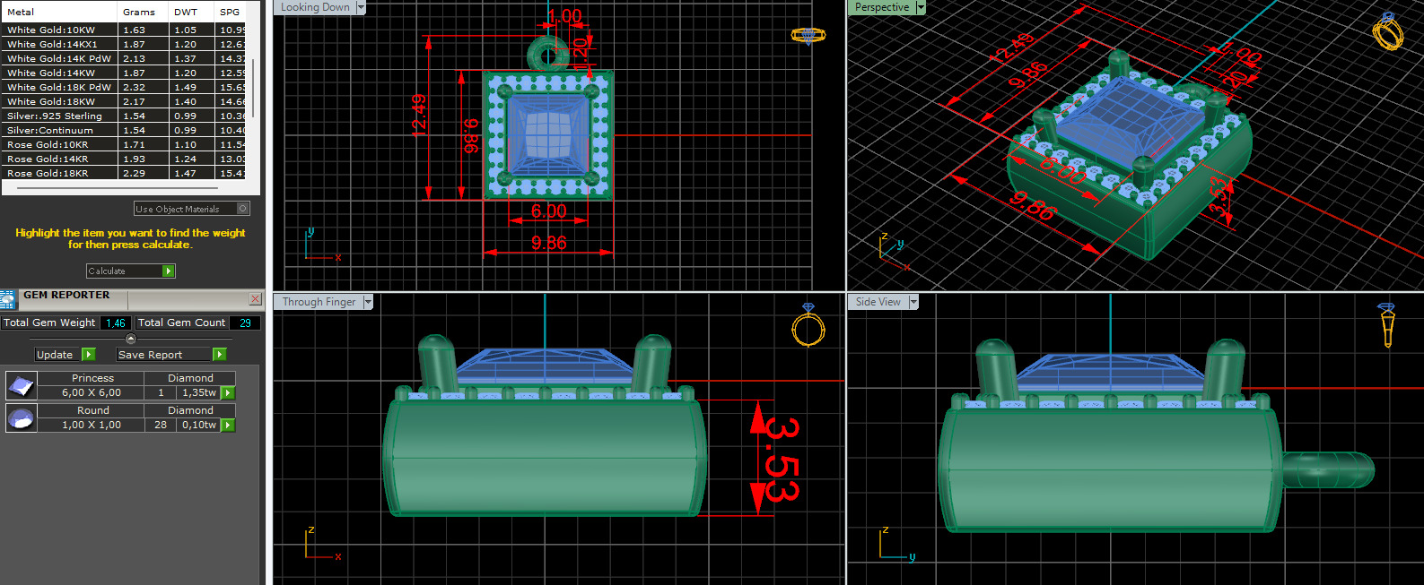
Task: Click ring orientation icon in Perspective view
Action: (1388, 32)
